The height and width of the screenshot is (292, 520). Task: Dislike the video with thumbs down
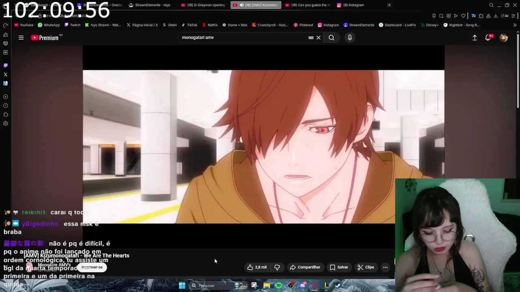coord(277,267)
